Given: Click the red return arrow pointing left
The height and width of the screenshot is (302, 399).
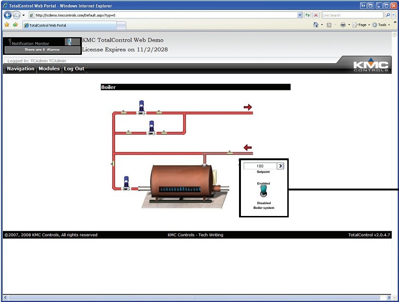Looking at the screenshot, I should (248, 147).
